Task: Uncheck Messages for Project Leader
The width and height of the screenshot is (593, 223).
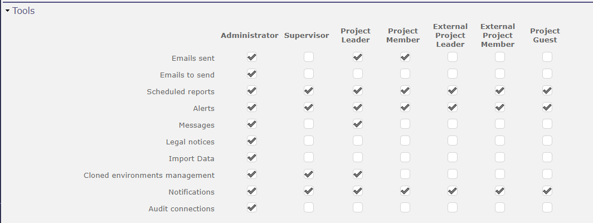Action: coord(358,124)
